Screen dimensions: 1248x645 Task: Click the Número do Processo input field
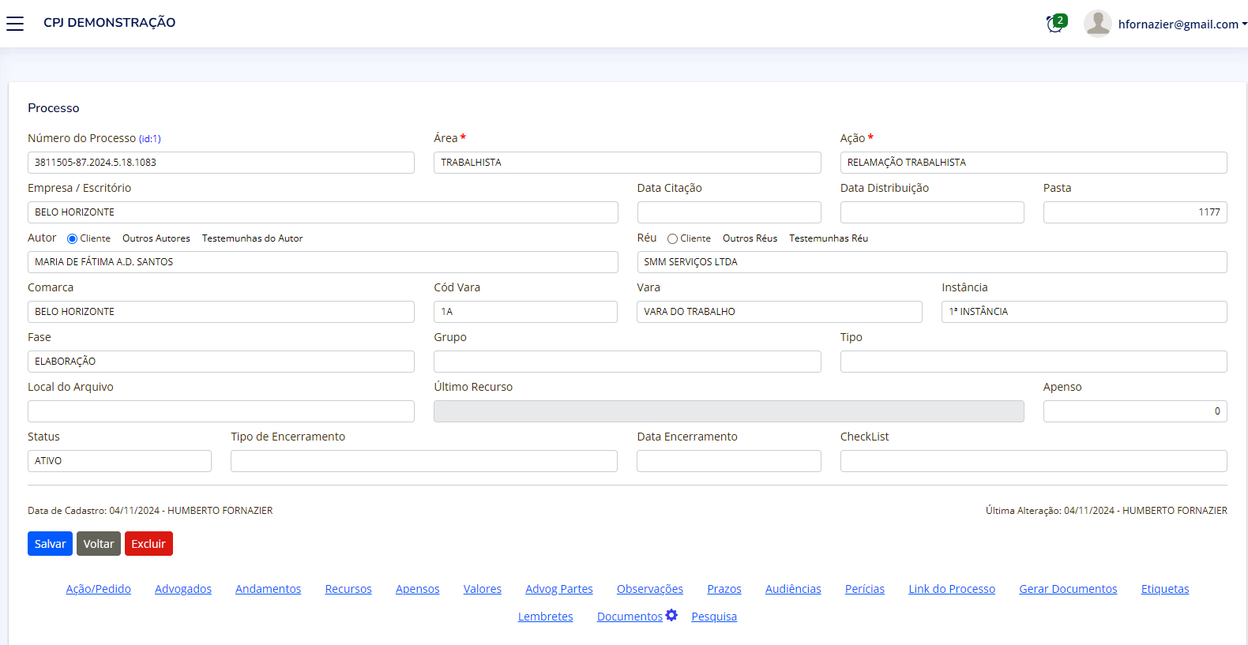click(x=220, y=163)
